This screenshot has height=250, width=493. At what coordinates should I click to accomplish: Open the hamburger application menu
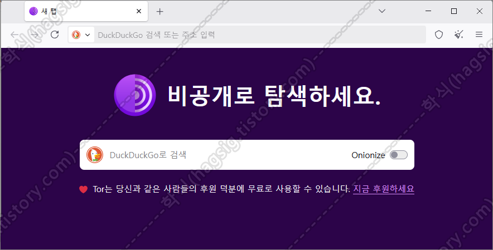pos(479,35)
